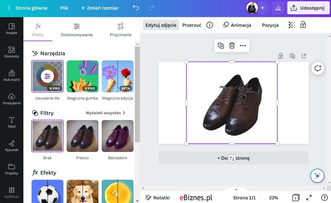The height and width of the screenshot is (203, 331).
Task: Add a page with Dodaj stronę bar
Action: tap(233, 158)
